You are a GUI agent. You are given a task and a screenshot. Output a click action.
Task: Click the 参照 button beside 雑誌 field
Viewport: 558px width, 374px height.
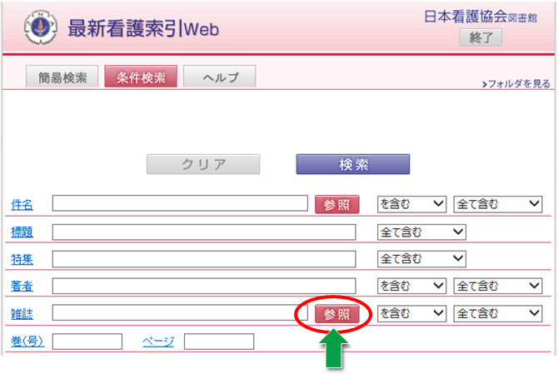(337, 314)
